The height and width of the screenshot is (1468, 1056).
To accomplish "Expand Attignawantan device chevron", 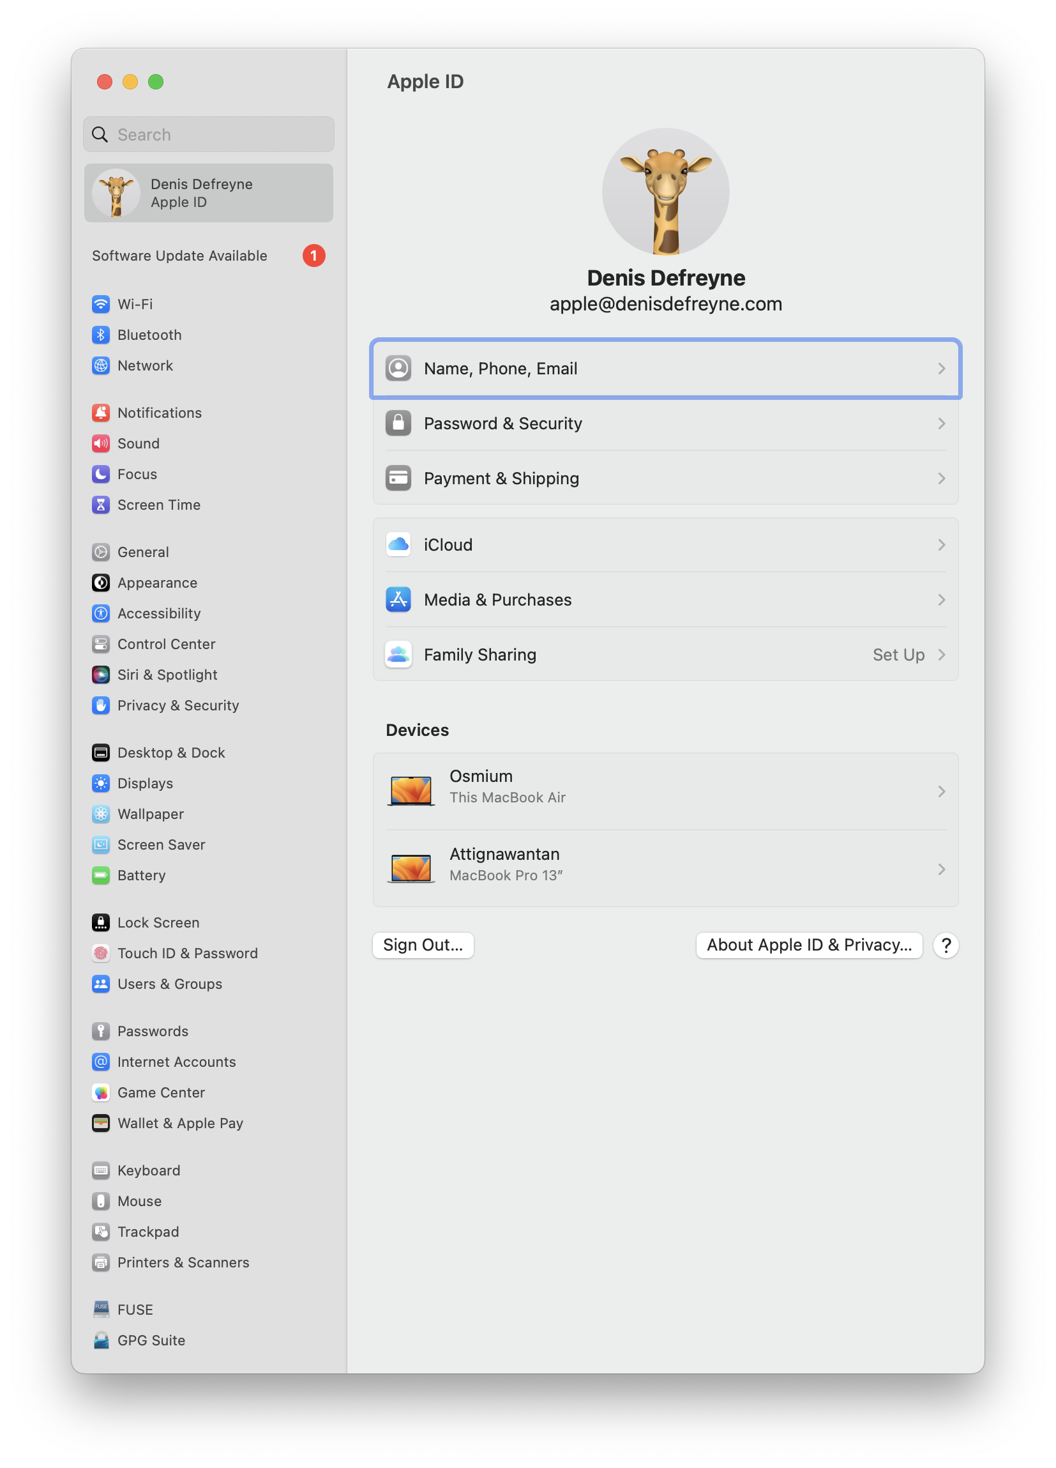I will click(942, 869).
